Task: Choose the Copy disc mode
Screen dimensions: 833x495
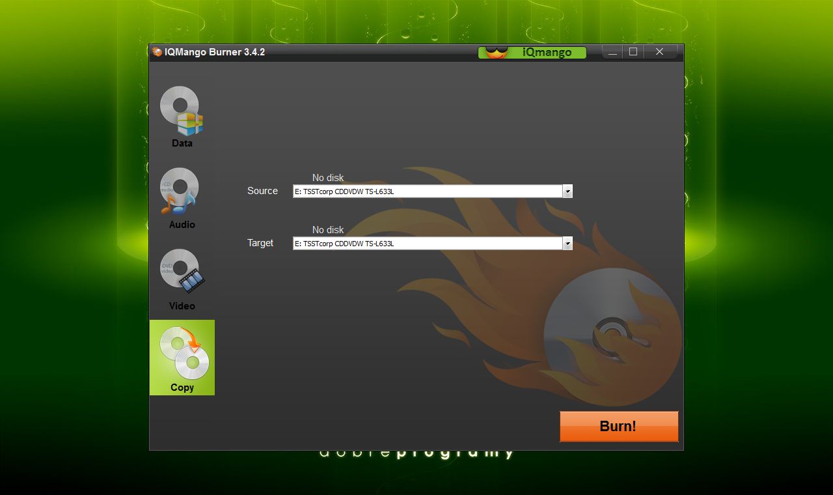Action: coord(182,358)
